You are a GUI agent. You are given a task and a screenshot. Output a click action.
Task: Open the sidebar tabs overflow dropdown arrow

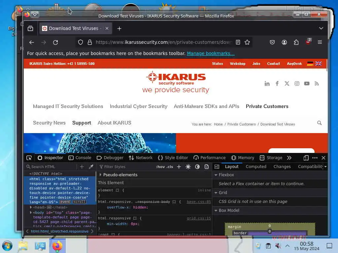click(x=325, y=167)
